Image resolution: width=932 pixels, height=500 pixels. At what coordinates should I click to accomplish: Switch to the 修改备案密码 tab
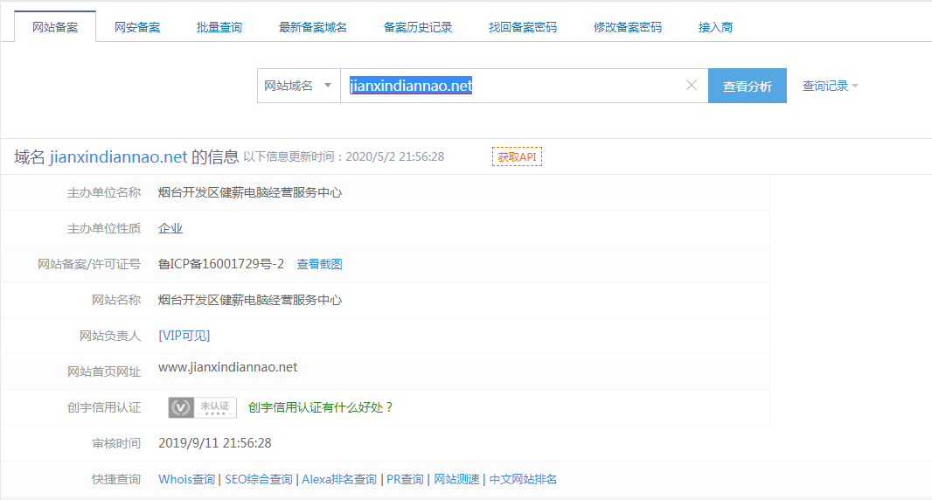[x=628, y=27]
